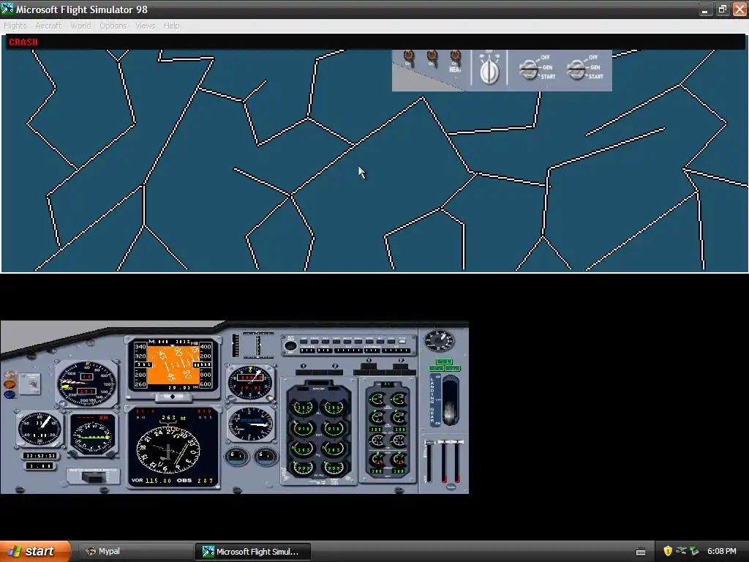Click the VOR frequency 115.80
This screenshot has width=749, height=562.
click(158, 480)
